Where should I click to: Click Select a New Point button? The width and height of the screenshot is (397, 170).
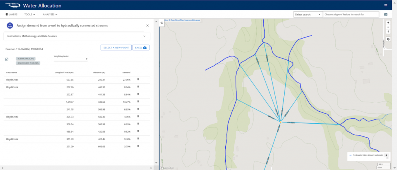115,48
